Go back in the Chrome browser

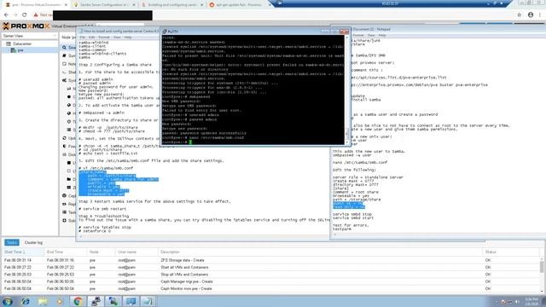pos(6,15)
